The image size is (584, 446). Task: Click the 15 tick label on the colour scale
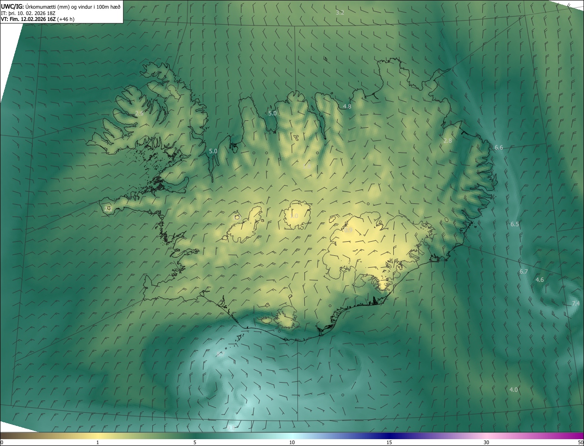click(389, 442)
